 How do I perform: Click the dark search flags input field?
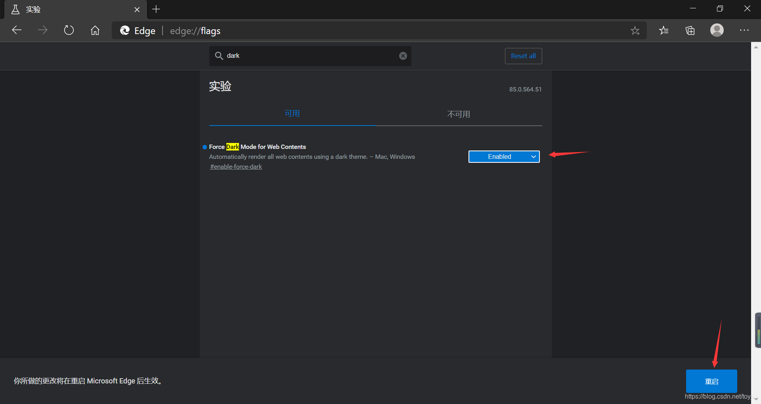click(x=310, y=56)
